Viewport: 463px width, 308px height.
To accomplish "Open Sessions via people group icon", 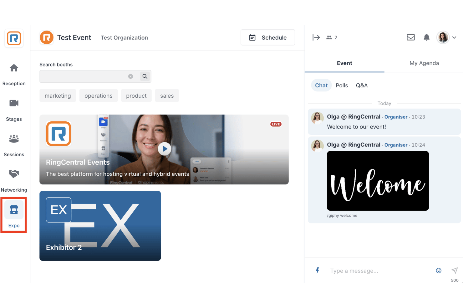I will click(x=14, y=139).
